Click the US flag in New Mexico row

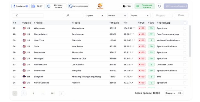click(x=24, y=64)
